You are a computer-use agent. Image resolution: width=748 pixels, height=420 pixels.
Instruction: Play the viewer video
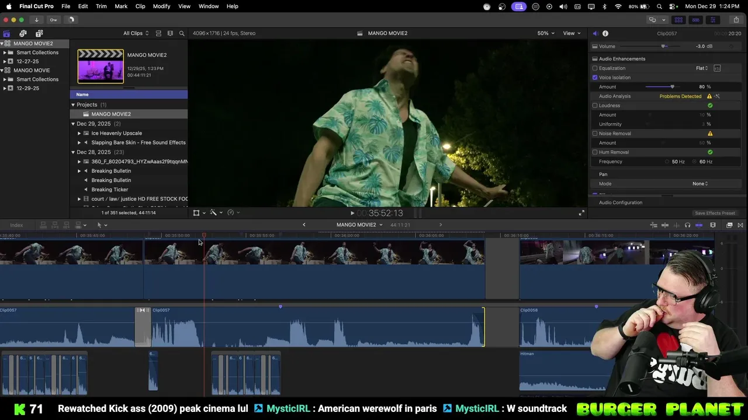point(352,213)
